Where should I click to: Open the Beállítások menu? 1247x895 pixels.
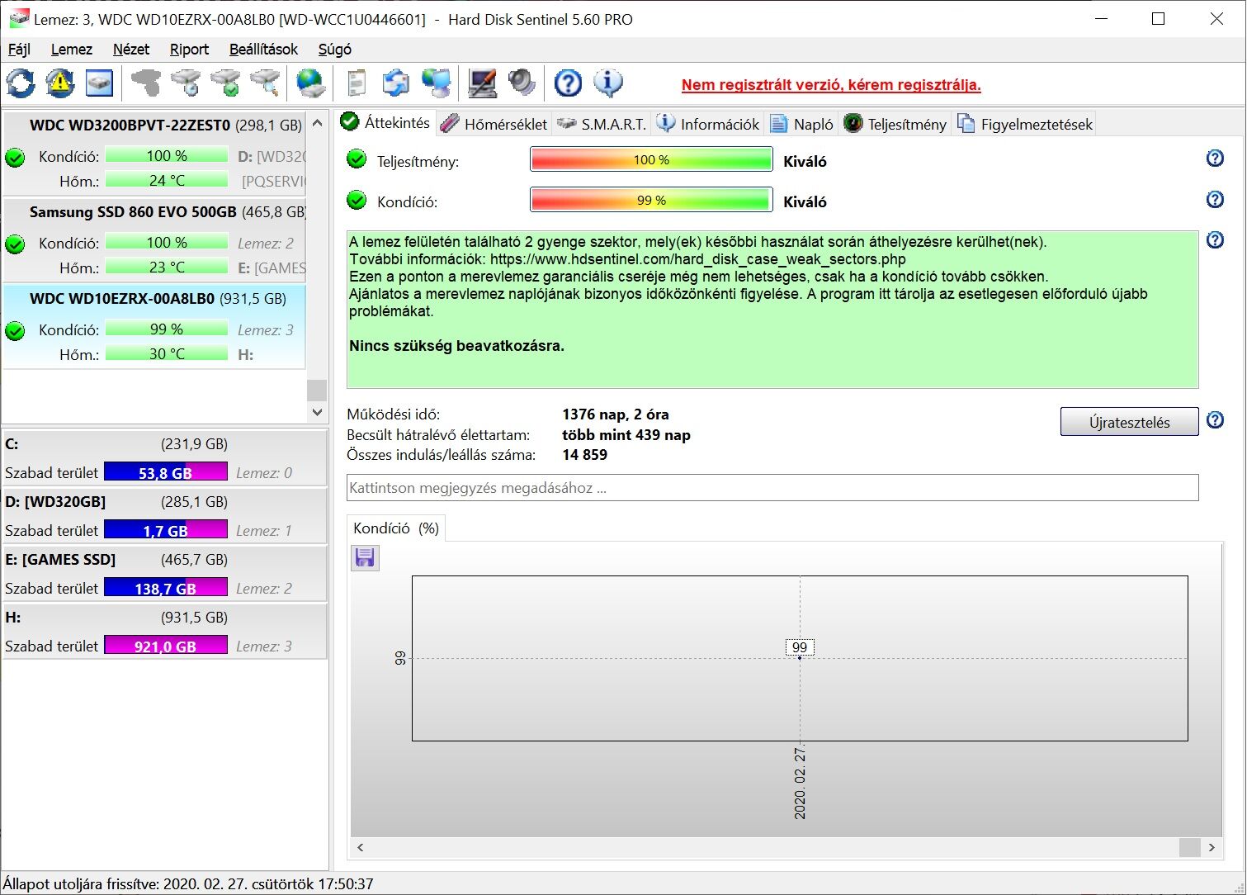coord(263,50)
